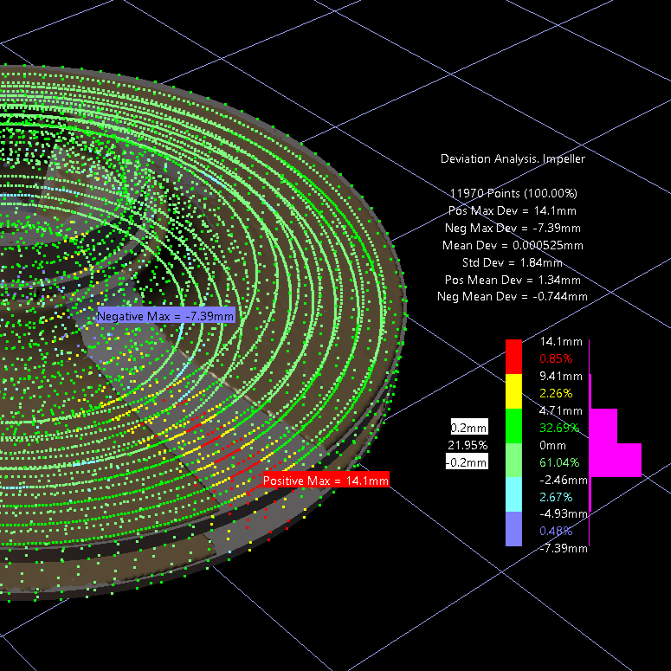The image size is (671, 671).
Task: Click the Positive Max = 14.1mm callout
Action: 326,480
